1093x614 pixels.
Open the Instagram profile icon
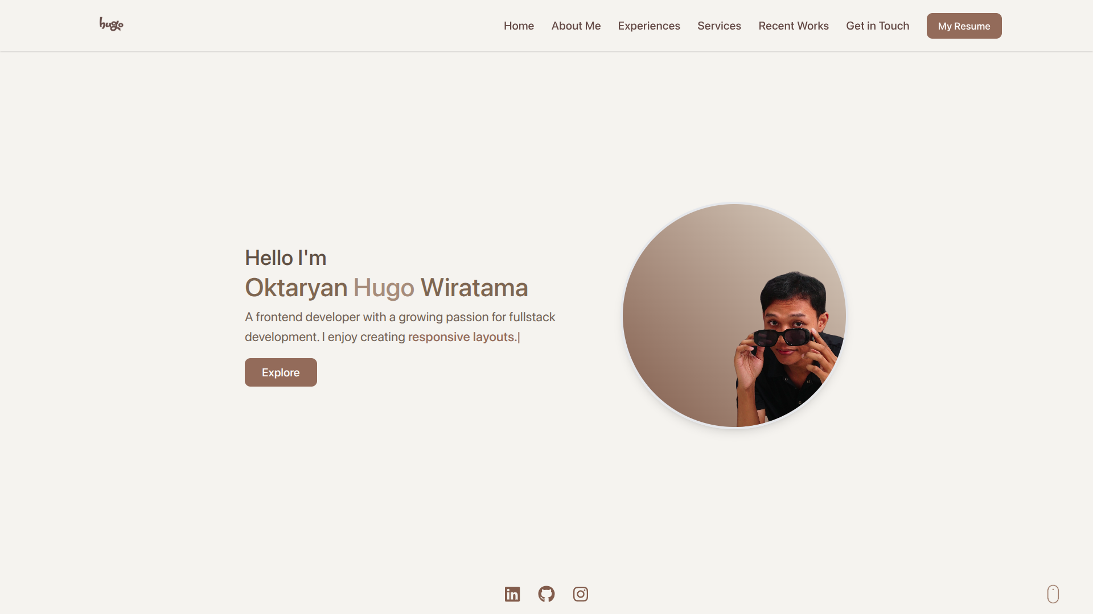click(x=581, y=594)
